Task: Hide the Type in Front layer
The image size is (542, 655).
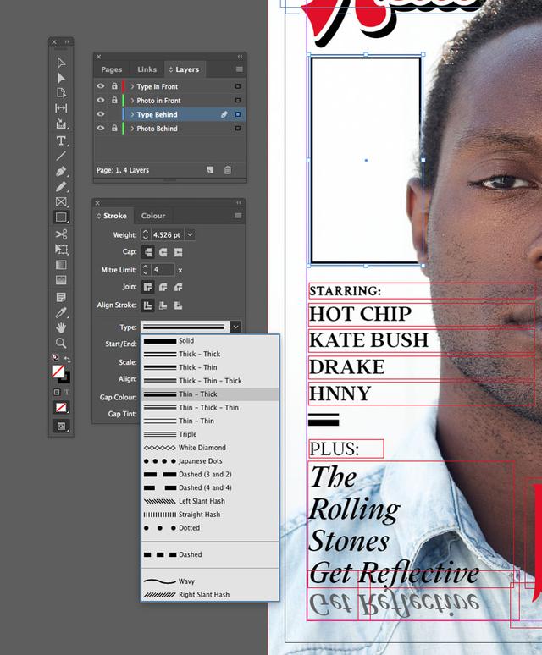Action: pos(100,86)
